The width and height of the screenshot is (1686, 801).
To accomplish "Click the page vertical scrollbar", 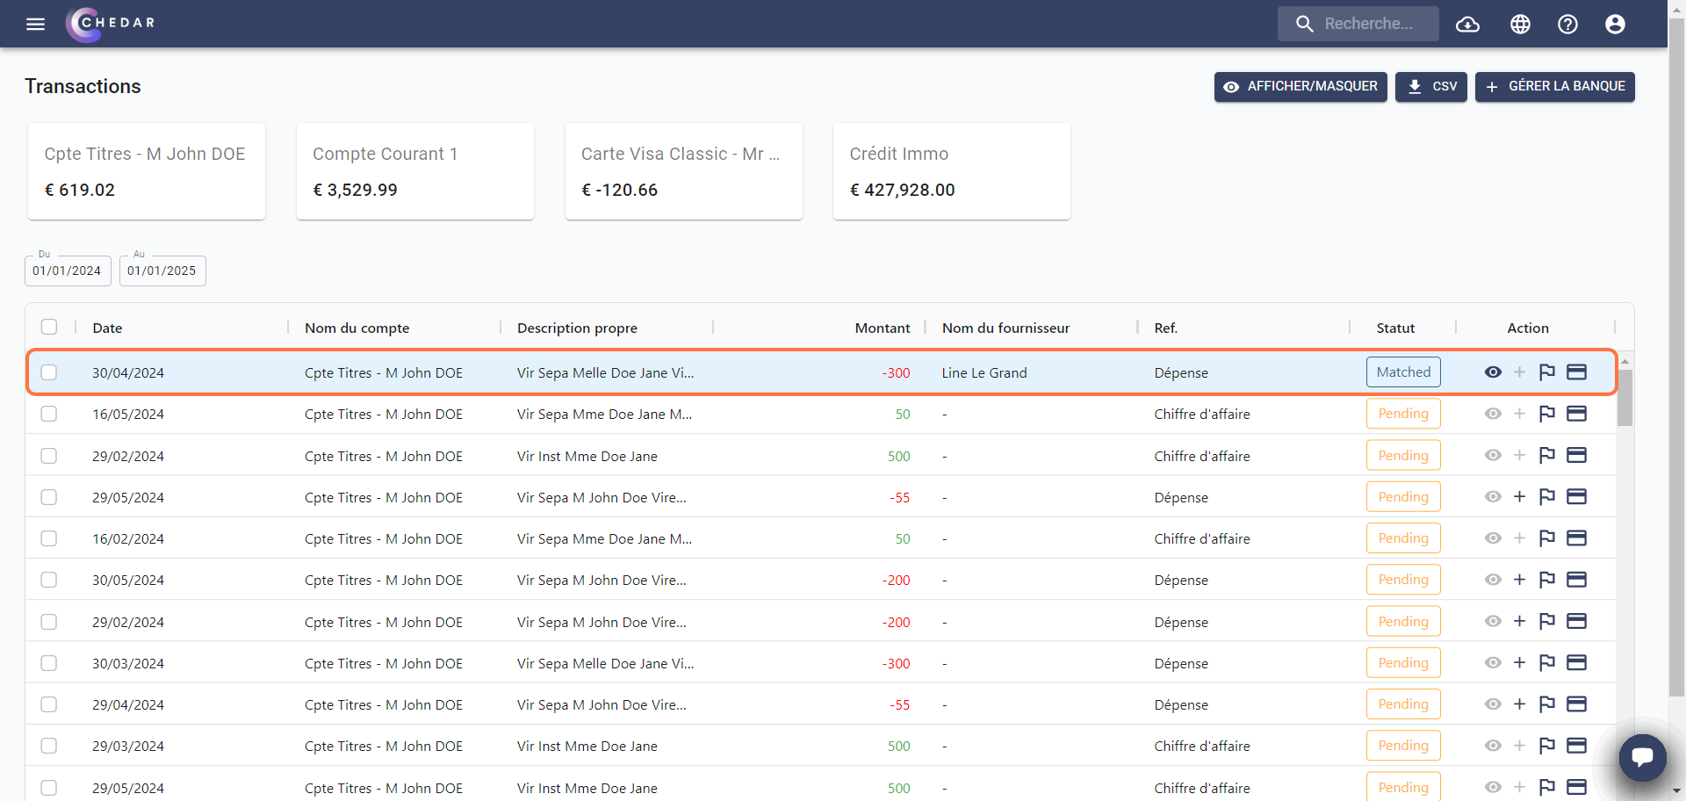I will pyautogui.click(x=1676, y=356).
